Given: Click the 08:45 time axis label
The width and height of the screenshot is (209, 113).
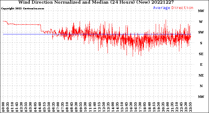Looking at the screenshot, I should 72,107.
